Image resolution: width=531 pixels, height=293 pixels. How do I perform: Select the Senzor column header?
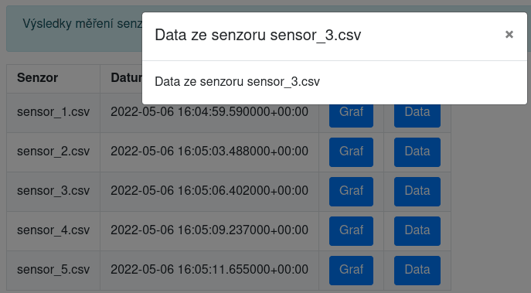click(x=53, y=79)
